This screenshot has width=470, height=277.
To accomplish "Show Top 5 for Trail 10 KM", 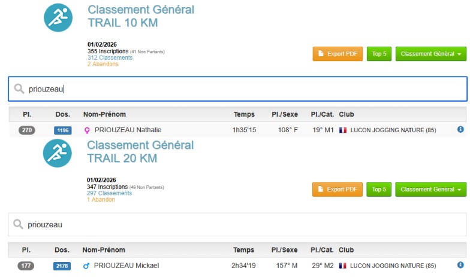I will tap(379, 54).
